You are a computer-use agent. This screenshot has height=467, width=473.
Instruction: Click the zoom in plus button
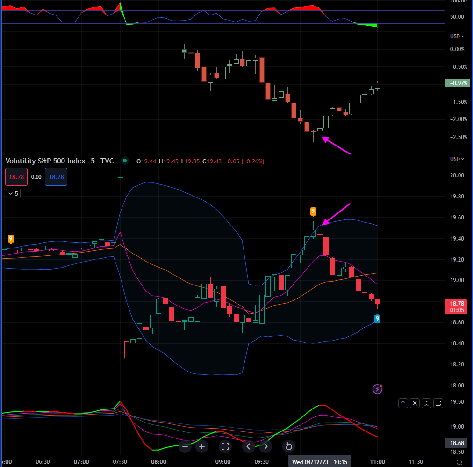pyautogui.click(x=202, y=446)
